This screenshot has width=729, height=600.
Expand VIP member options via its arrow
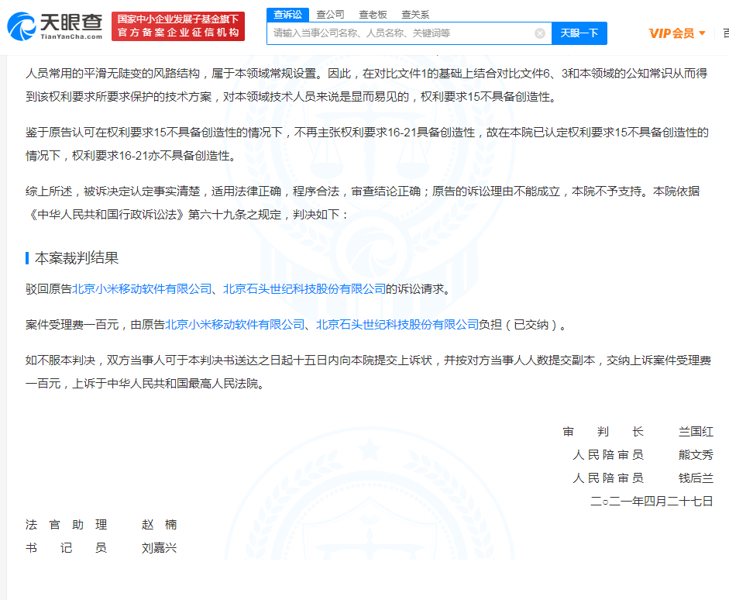tap(703, 33)
